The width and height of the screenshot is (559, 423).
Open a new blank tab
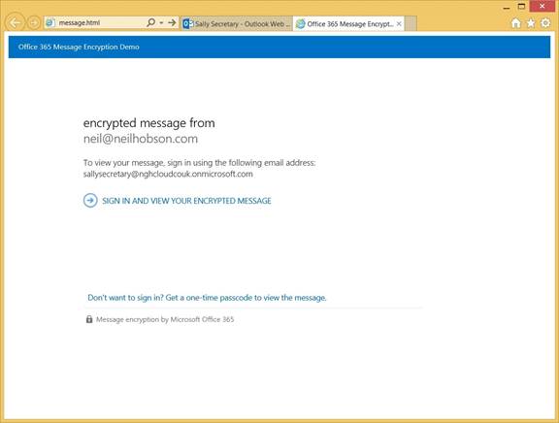[x=411, y=24]
